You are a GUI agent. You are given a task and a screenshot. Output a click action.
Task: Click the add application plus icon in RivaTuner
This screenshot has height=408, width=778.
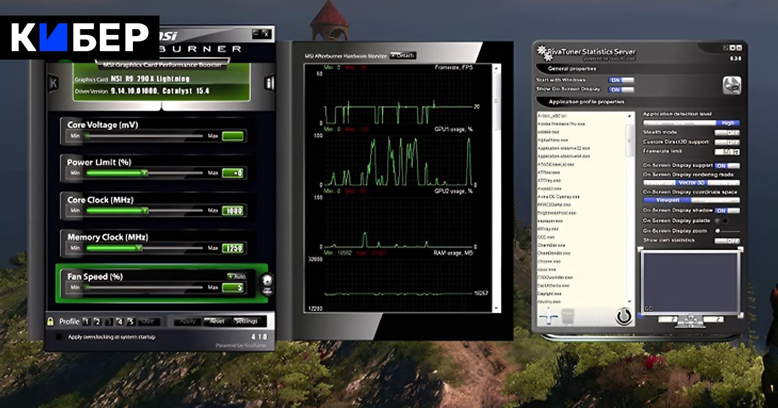(549, 317)
